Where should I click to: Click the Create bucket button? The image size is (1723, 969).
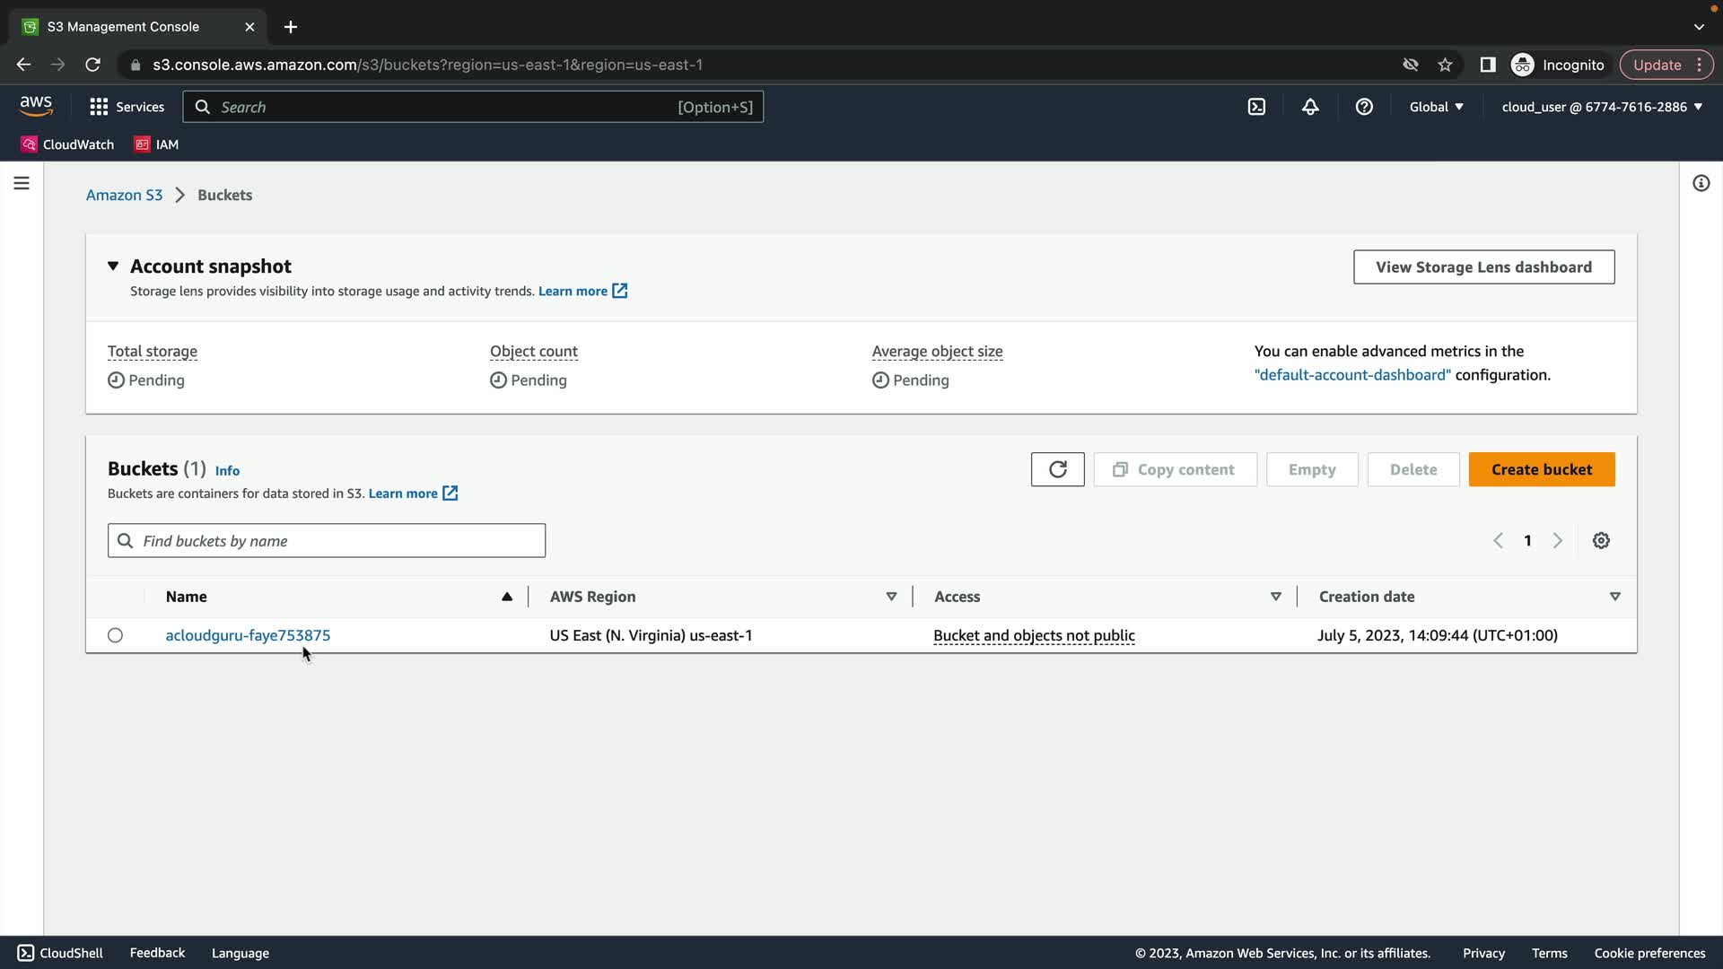[x=1541, y=469]
